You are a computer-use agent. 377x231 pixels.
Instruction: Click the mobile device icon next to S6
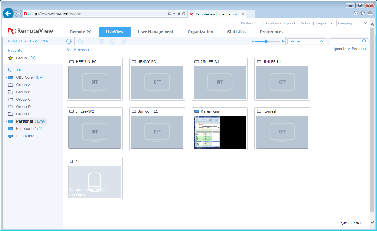point(72,161)
